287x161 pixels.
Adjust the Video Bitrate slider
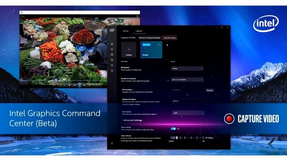(x=187, y=138)
